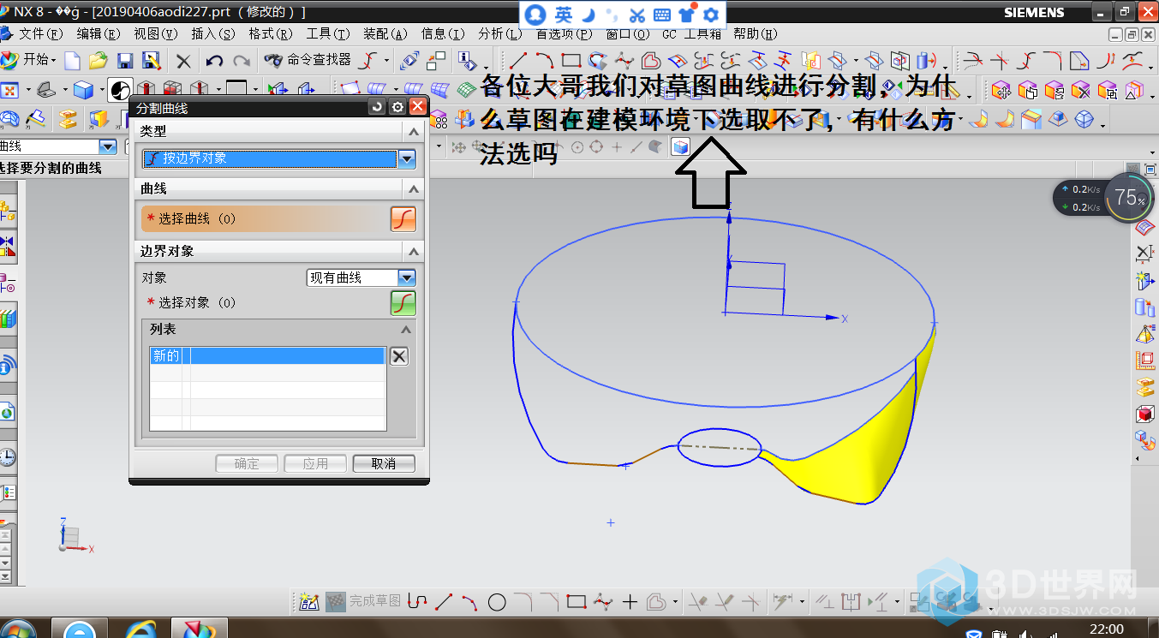Select the 新的 row in the list
Viewport: 1159px width, 638px height.
(267, 355)
